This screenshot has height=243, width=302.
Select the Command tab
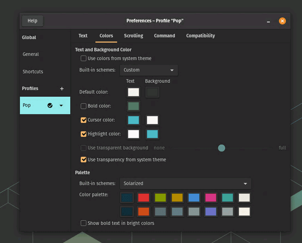pos(164,36)
